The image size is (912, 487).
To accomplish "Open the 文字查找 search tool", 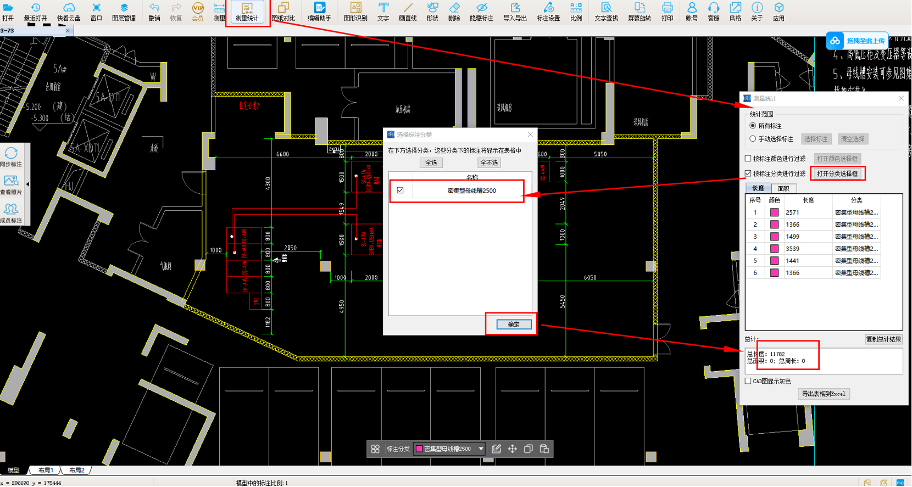I will [x=606, y=12].
